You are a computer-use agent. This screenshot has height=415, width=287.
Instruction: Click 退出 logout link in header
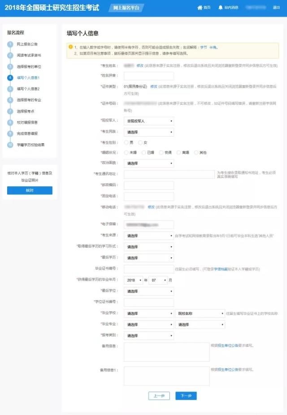pyautogui.click(x=276, y=8)
